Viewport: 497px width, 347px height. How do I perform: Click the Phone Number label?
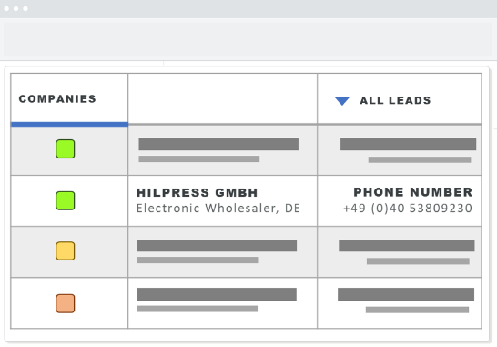(x=413, y=192)
